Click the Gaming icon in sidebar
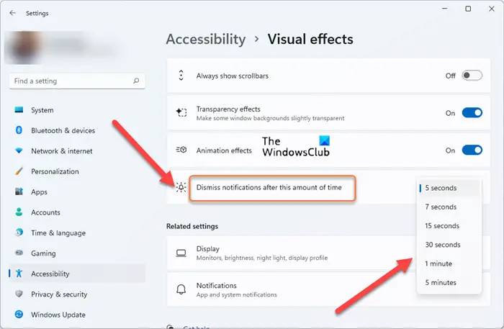 pos(19,253)
